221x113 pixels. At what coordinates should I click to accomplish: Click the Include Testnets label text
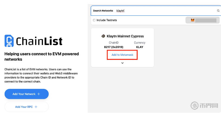click(x=107, y=20)
